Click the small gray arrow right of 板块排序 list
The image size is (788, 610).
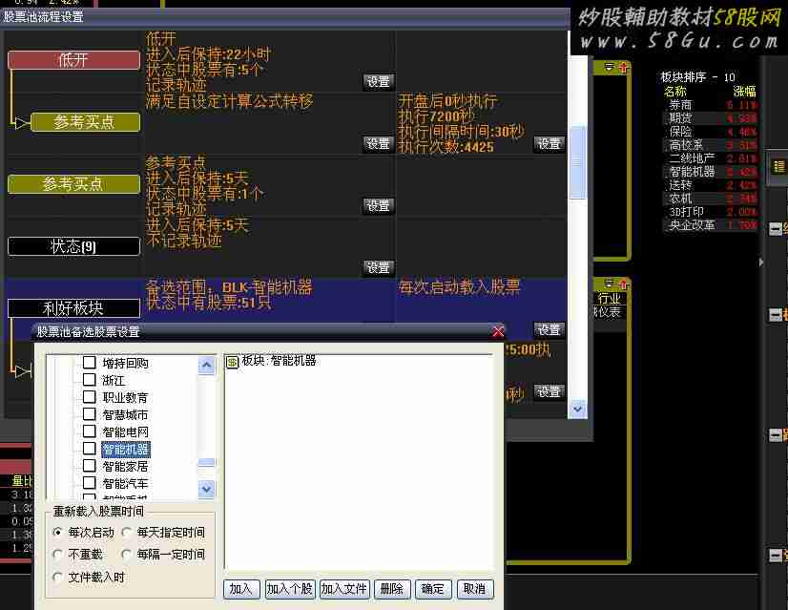[761, 262]
